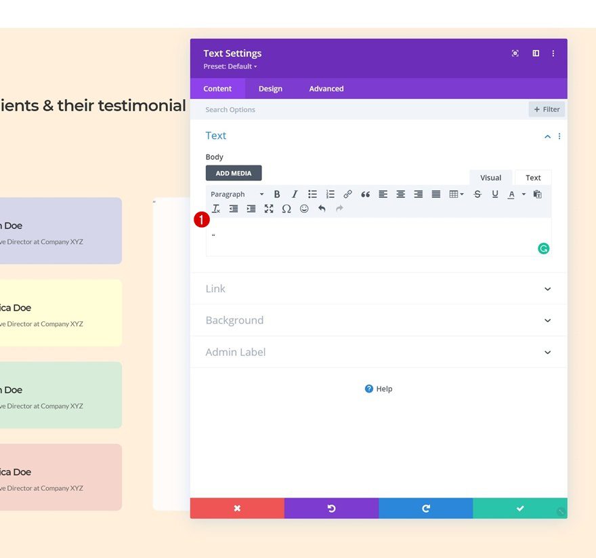Expand the Background section
The image size is (596, 558).
tap(379, 320)
